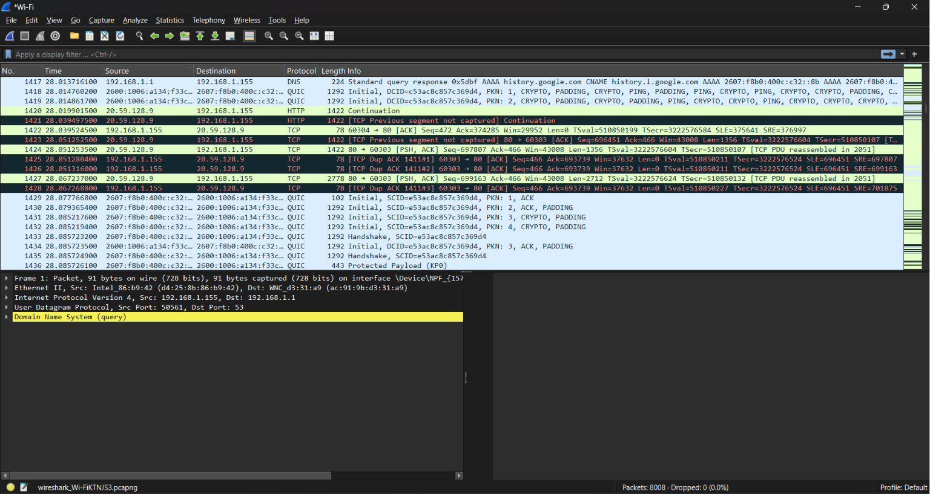Open the Go menu
The width and height of the screenshot is (930, 494).
click(76, 21)
